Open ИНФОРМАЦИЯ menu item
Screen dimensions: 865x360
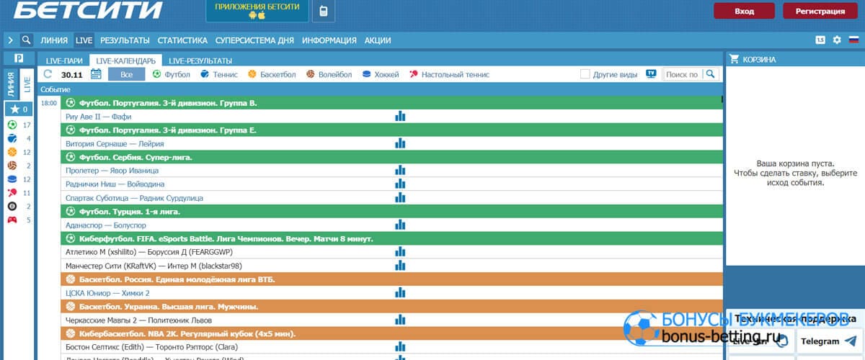pyautogui.click(x=329, y=40)
